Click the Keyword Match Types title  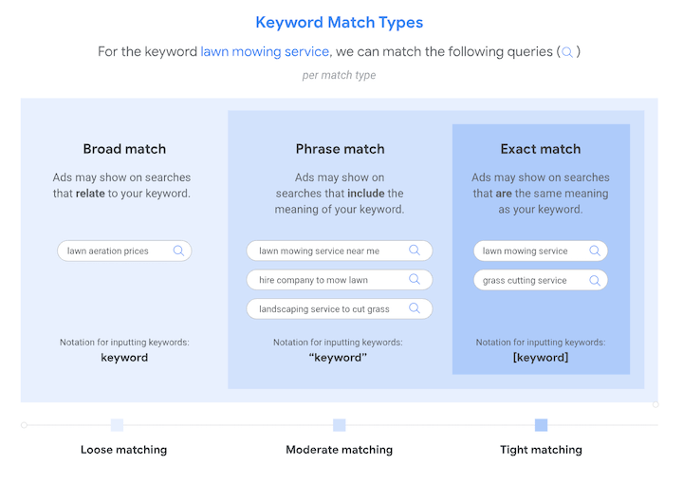coord(340,22)
